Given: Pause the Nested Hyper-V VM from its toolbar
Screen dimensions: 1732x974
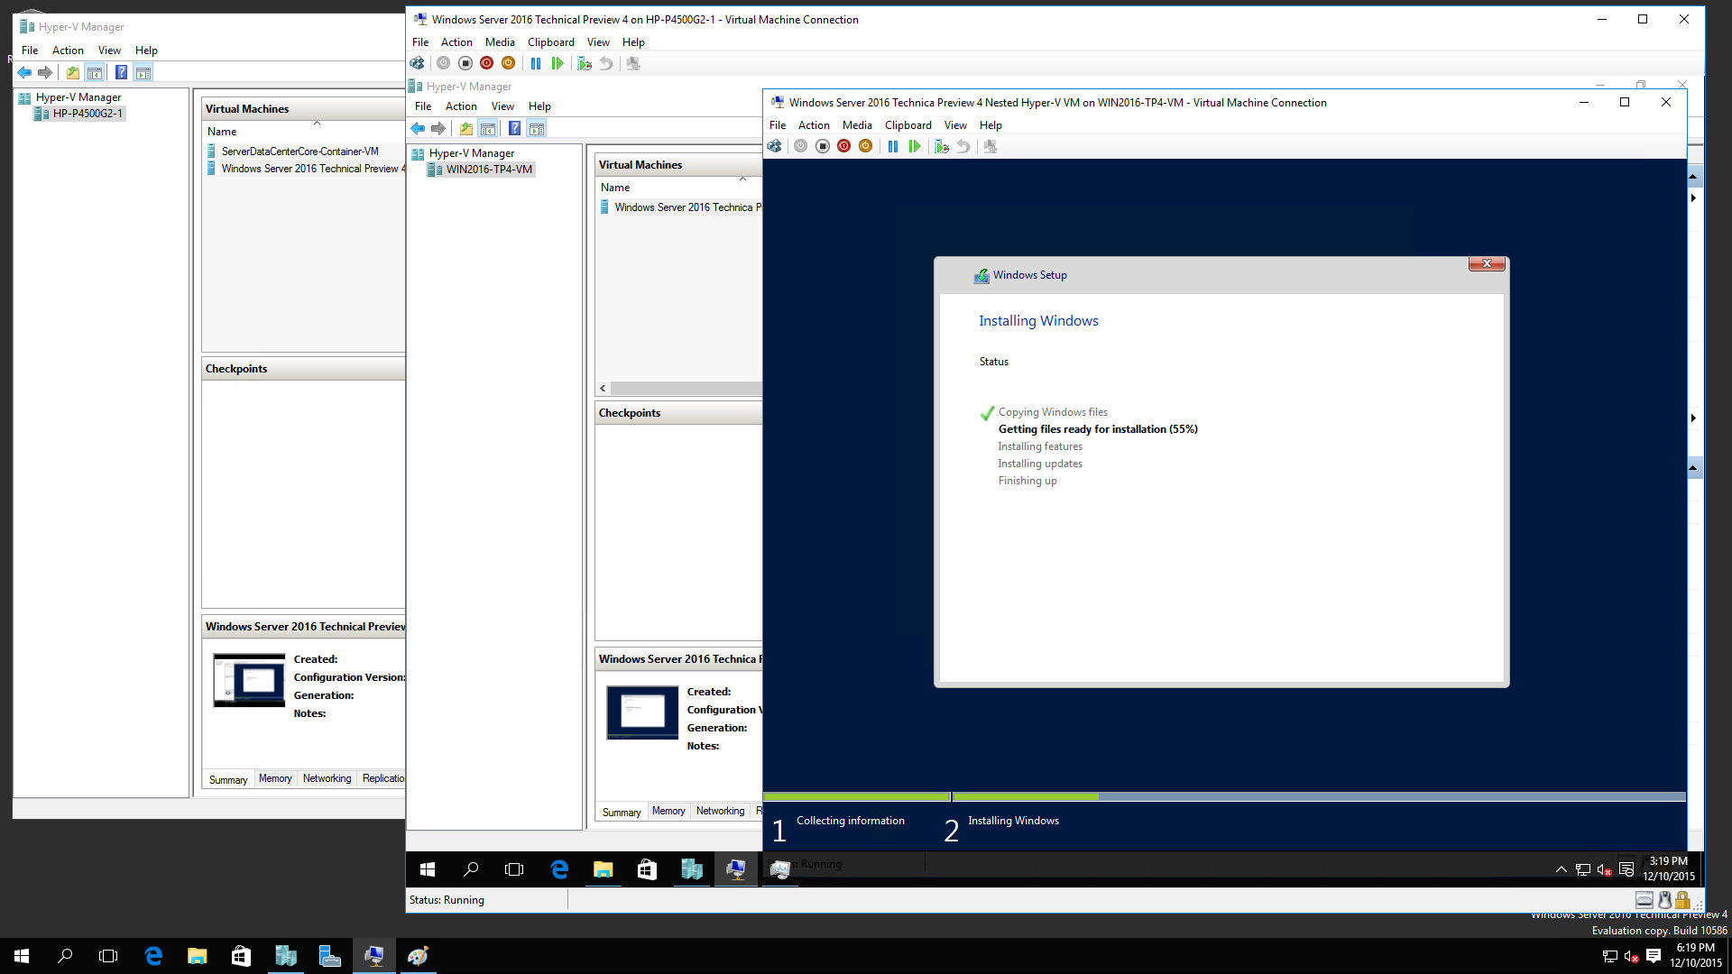Looking at the screenshot, I should point(893,146).
